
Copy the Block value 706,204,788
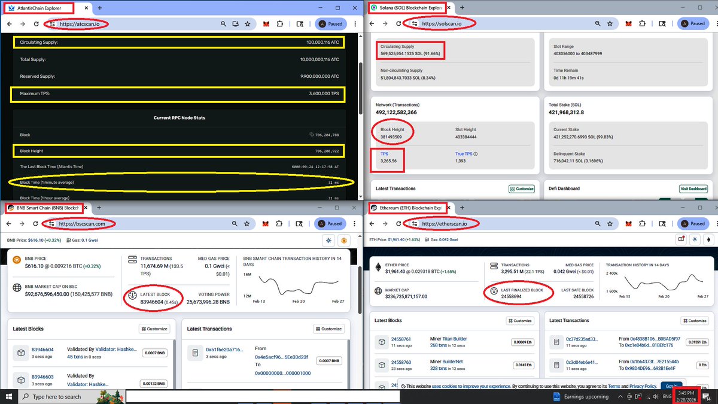coord(312,135)
